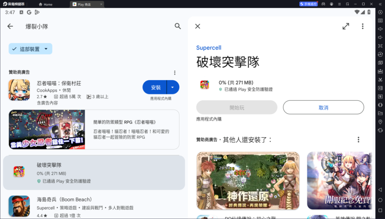Image resolution: width=385 pixels, height=219 pixels.
Task: Open the circled-A operation recorder sidebar icon
Action: click(x=380, y=54)
